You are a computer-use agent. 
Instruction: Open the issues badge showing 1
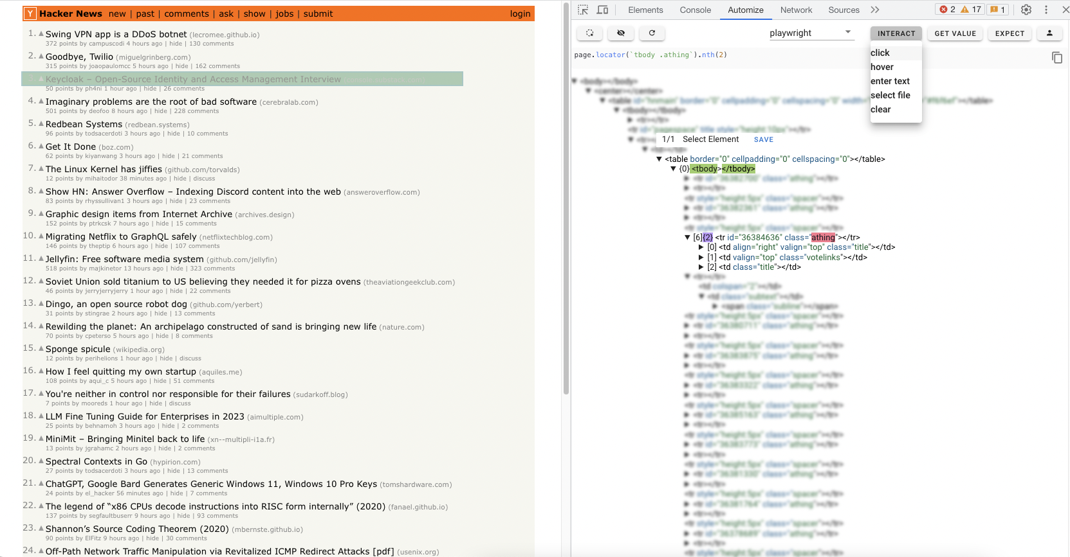(x=998, y=10)
